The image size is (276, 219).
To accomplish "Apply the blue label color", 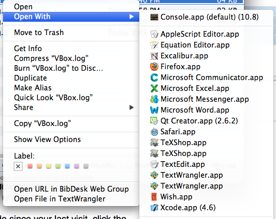I will click(x=67, y=166).
